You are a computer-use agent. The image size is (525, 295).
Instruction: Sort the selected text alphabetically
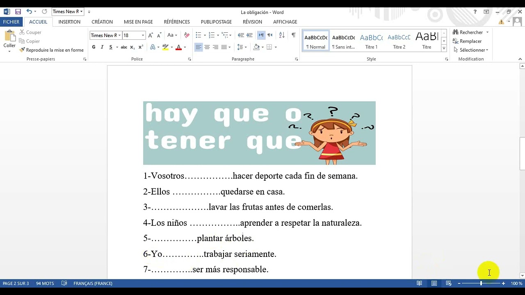[282, 35]
